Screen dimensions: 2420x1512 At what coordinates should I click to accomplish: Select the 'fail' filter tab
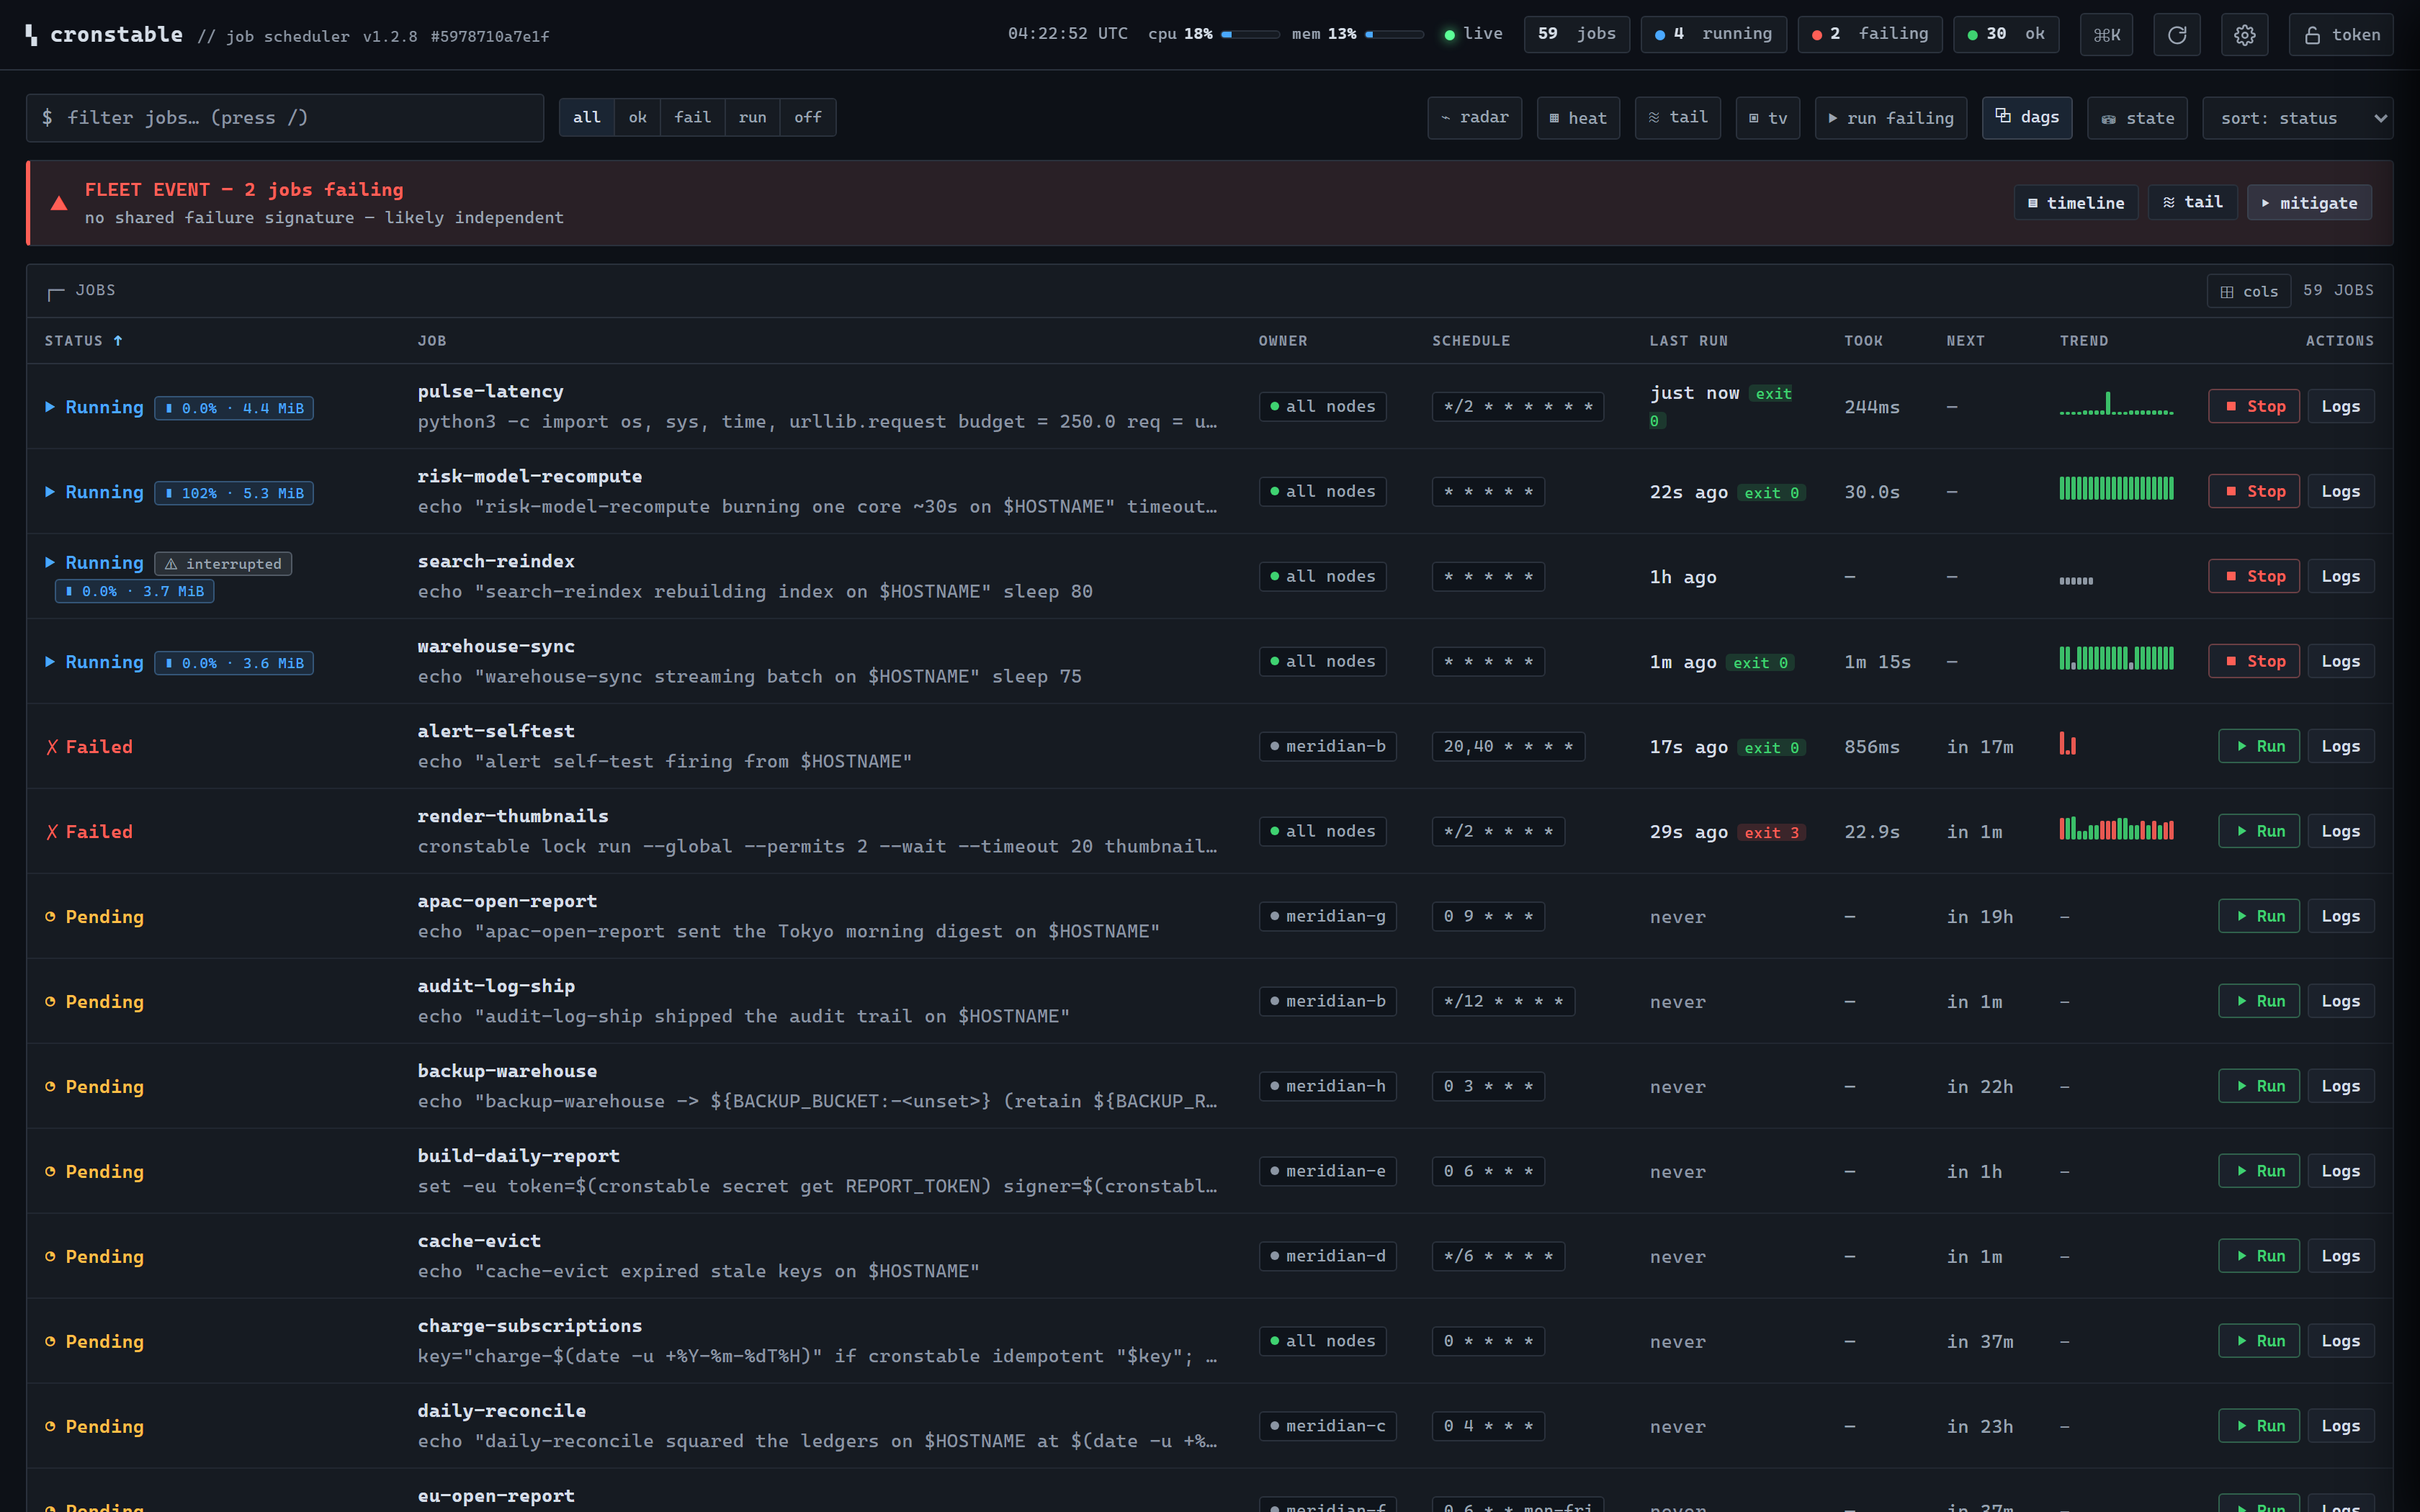[x=692, y=118]
